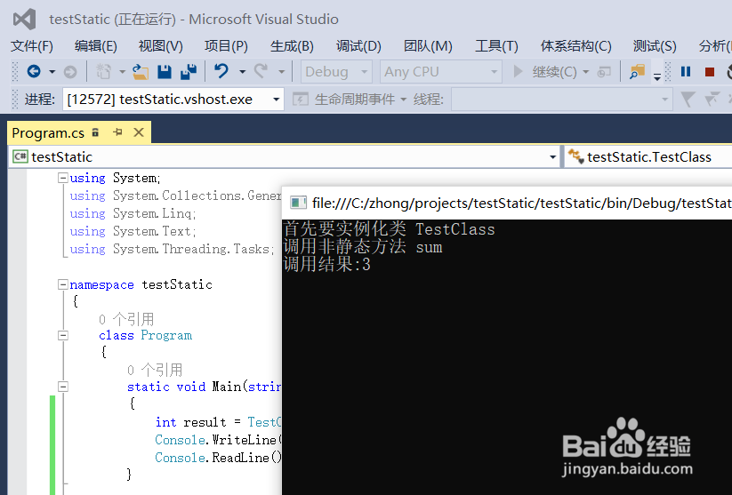Viewport: 732px width, 495px height.
Task: Click the Save All multi-disk icon
Action: [x=189, y=71]
